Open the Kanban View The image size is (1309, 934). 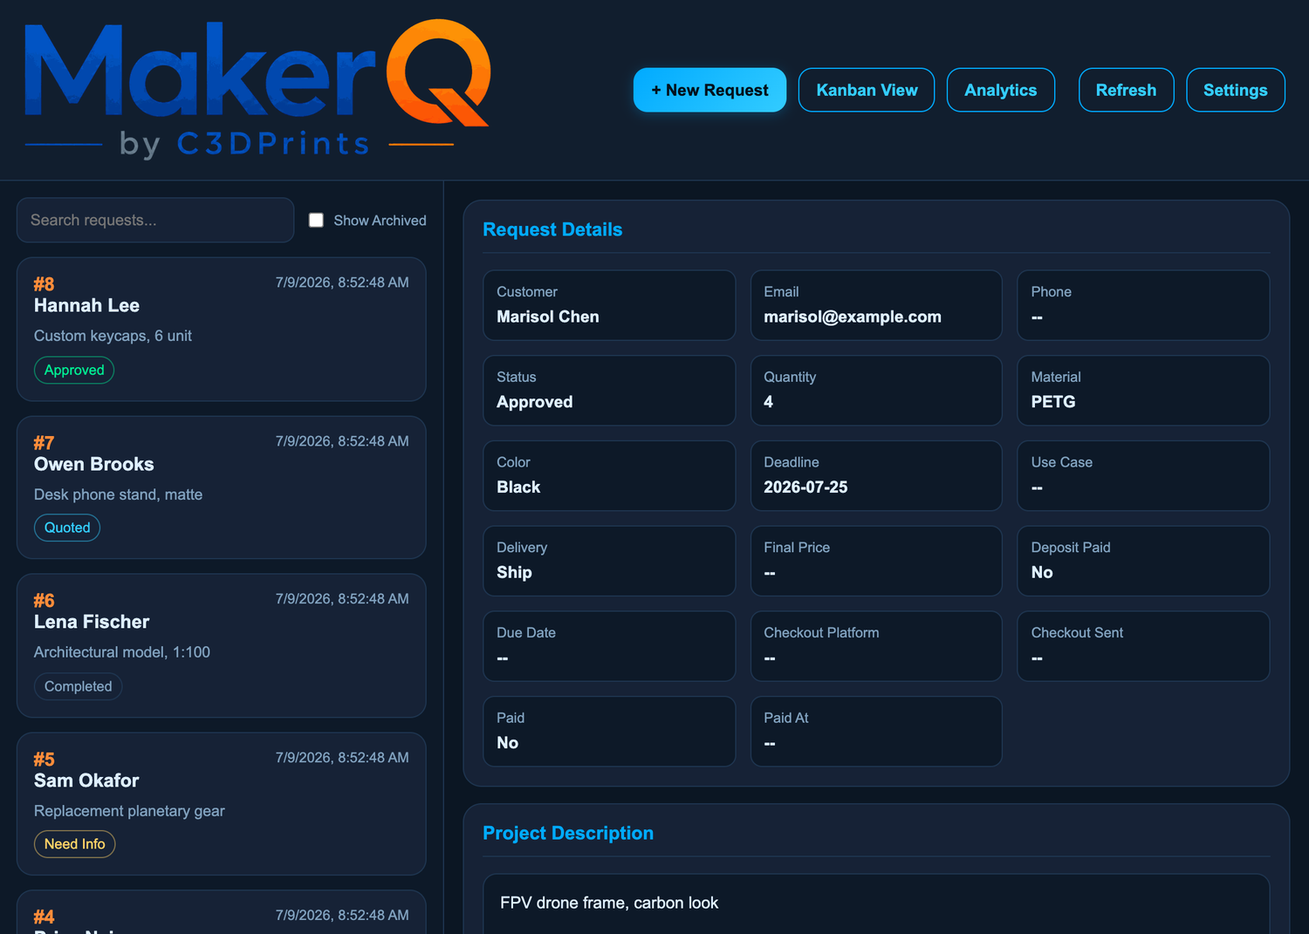tap(867, 90)
